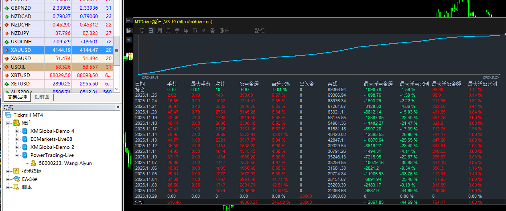Click the 余额 column header
The height and width of the screenshot is (211, 506).
[333, 84]
